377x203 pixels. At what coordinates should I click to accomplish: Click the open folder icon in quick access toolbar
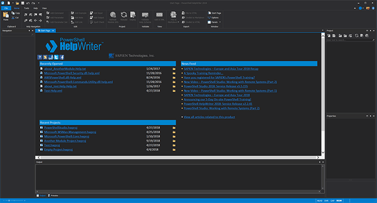tap(17, 3)
